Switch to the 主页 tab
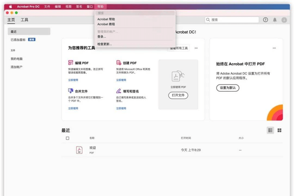The height and width of the screenshot is (196, 294). coord(11,20)
